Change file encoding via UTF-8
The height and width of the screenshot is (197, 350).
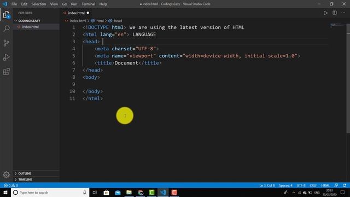(301, 186)
